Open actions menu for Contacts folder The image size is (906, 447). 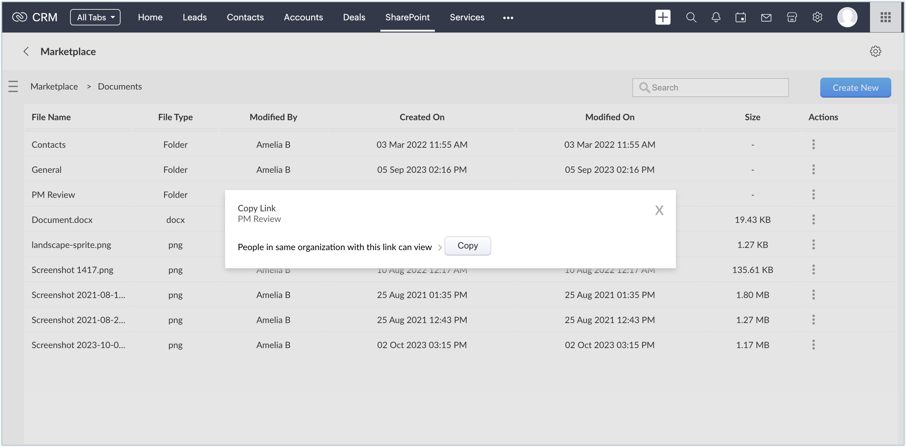813,144
